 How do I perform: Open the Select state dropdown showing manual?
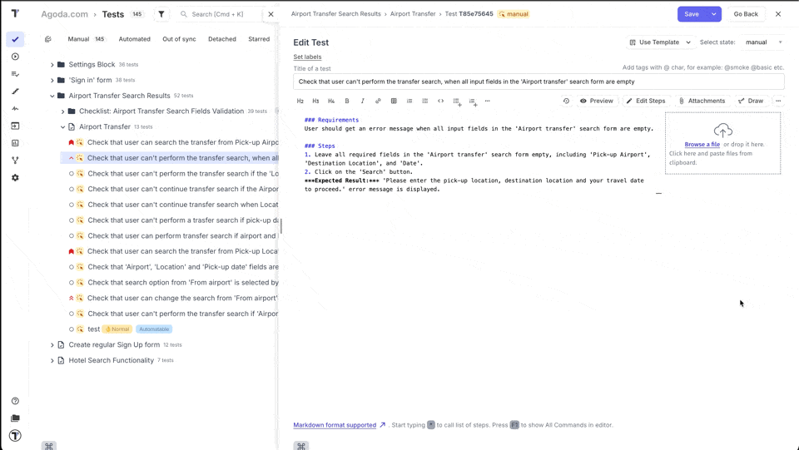[763, 42]
